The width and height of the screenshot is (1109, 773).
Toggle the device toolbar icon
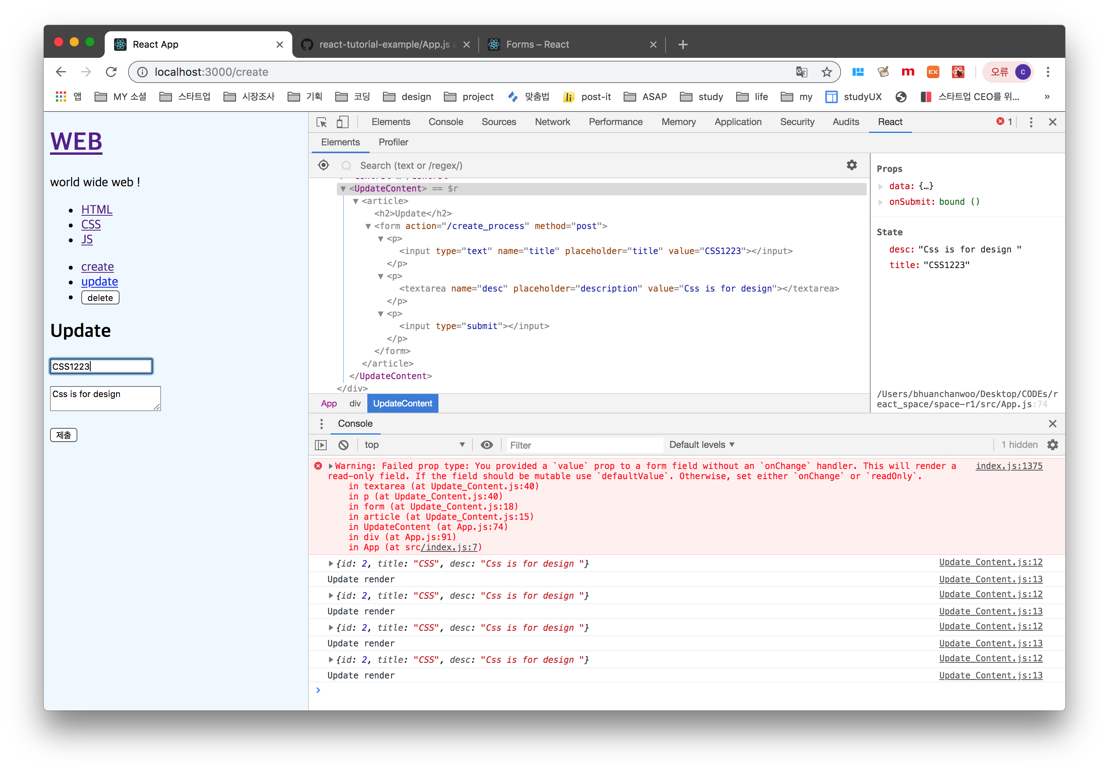(x=342, y=122)
